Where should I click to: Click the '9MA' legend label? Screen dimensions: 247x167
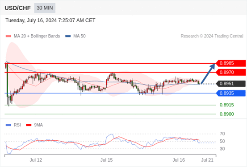tap(38, 125)
